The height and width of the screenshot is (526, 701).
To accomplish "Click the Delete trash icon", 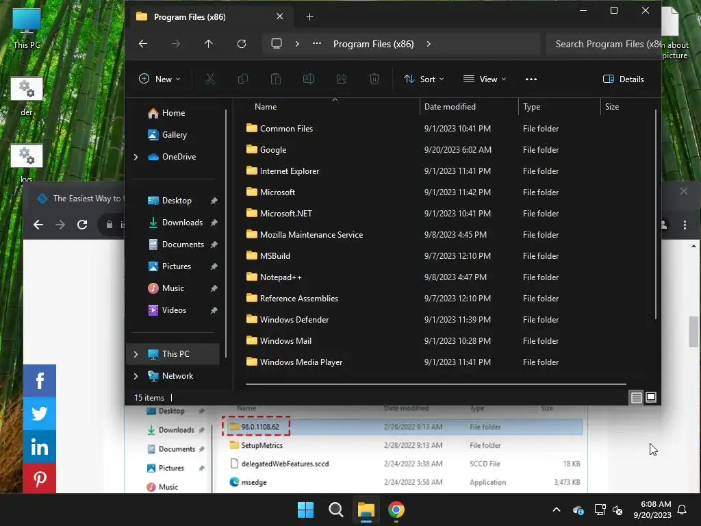I will pyautogui.click(x=374, y=79).
